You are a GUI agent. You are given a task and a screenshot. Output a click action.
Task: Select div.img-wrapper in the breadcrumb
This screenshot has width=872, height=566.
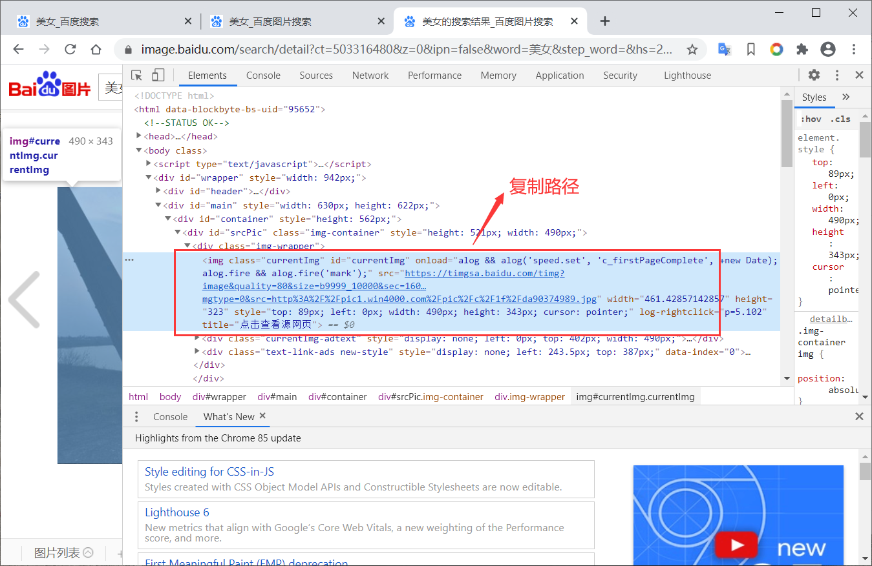[x=529, y=397]
